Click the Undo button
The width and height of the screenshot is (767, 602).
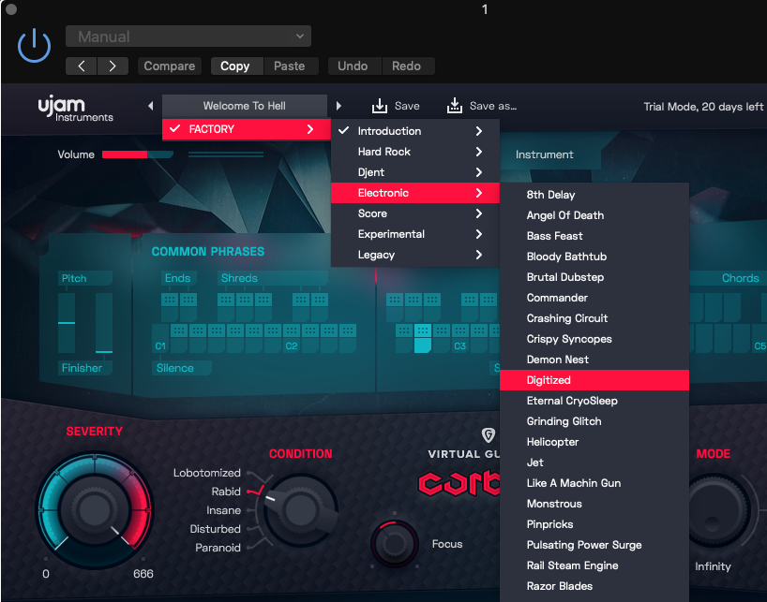353,66
